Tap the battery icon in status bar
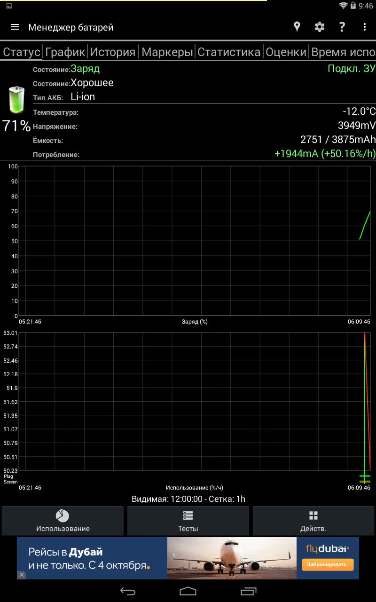The width and height of the screenshot is (376, 602). (352, 6)
